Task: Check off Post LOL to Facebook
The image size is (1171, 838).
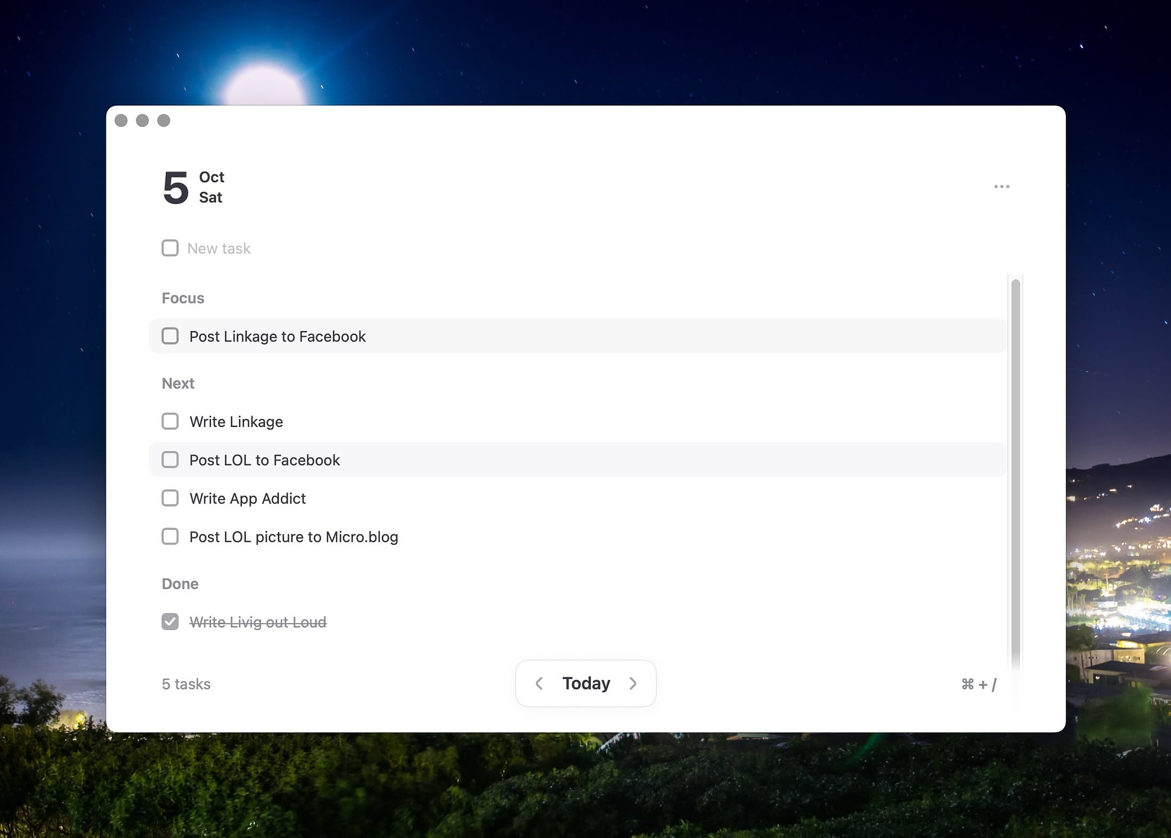Action: pos(170,460)
